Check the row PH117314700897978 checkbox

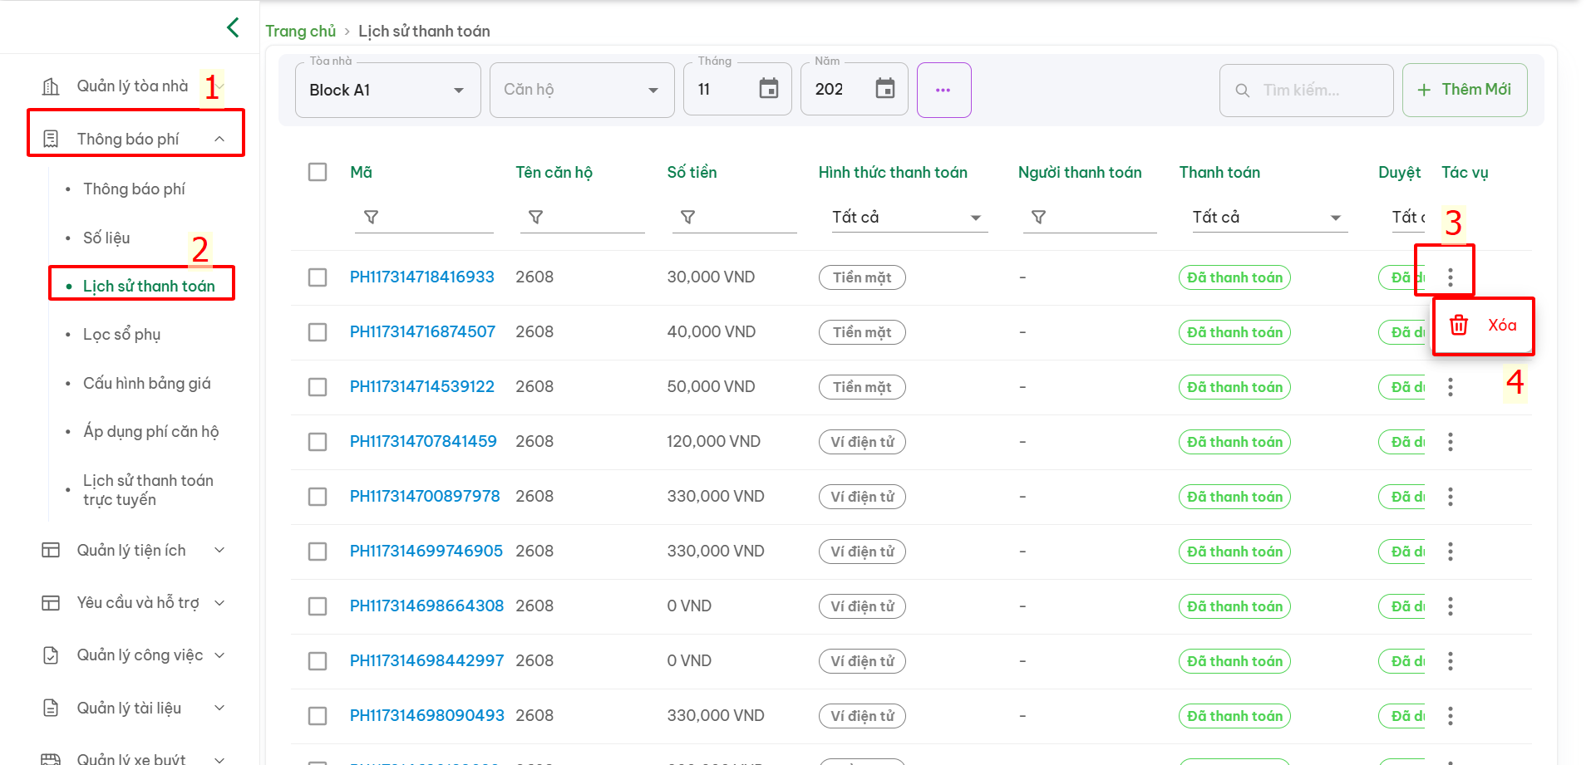(x=318, y=497)
